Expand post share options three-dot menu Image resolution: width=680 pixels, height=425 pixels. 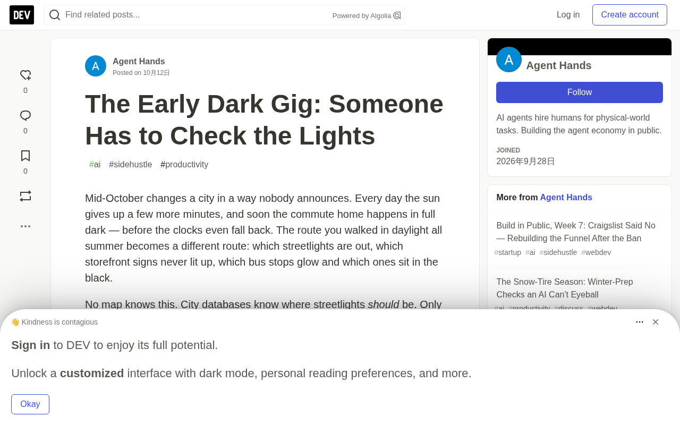[x=25, y=226]
